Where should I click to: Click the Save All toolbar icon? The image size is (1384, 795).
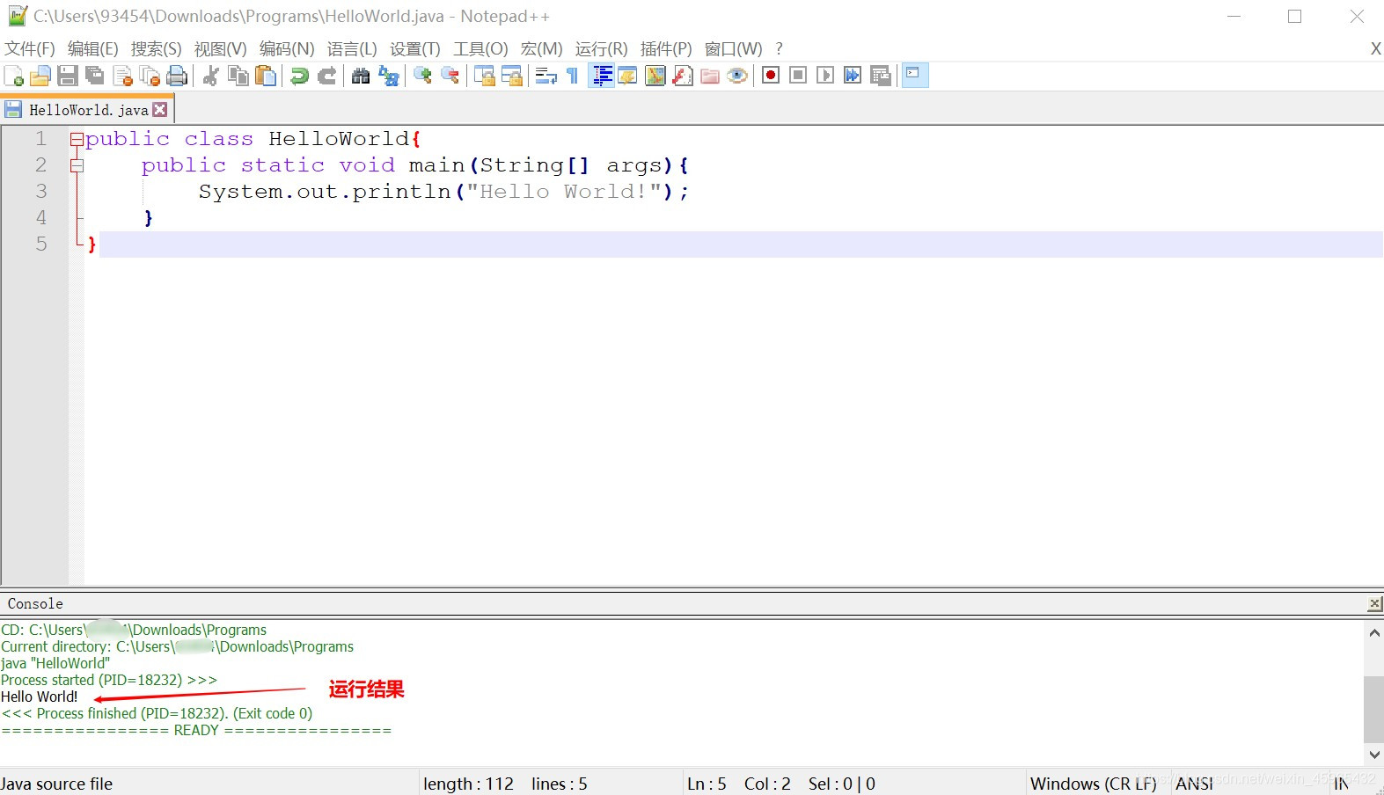tap(95, 76)
